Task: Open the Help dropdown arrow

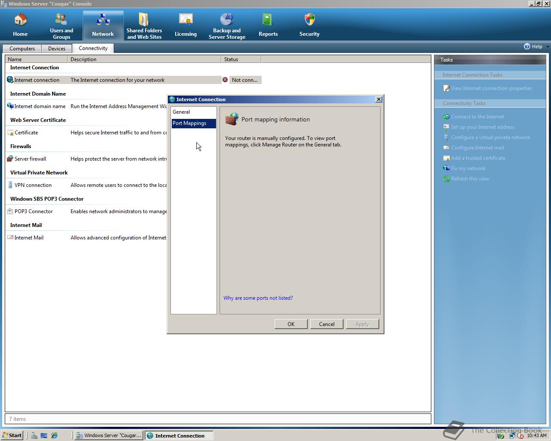Action: point(547,47)
